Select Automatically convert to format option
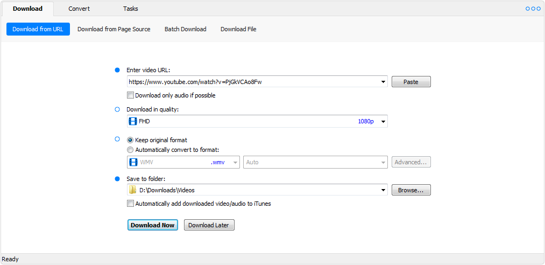Image resolution: width=545 pixels, height=265 pixels. [130, 150]
